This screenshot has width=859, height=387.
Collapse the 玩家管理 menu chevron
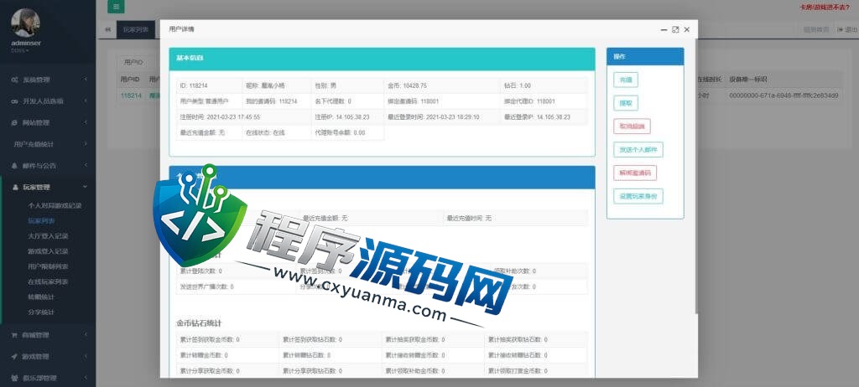coord(86,187)
